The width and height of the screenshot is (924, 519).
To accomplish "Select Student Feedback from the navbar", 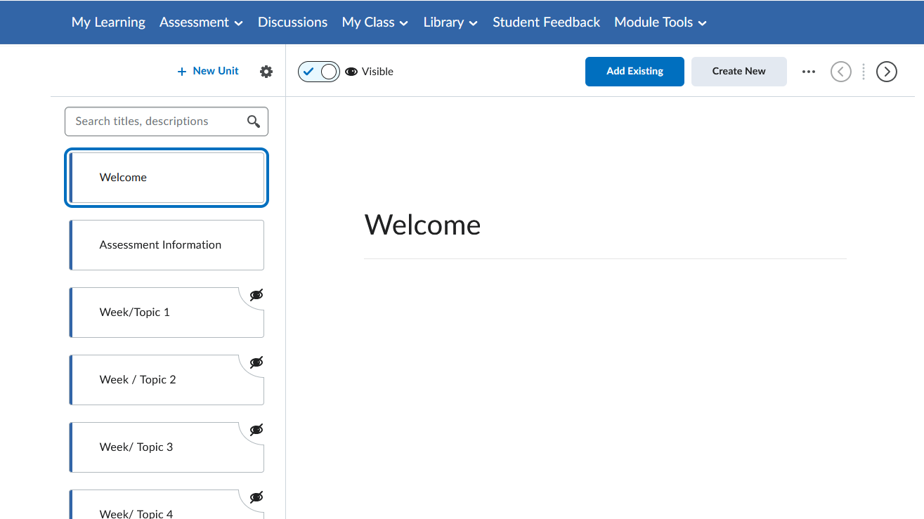I will pos(546,22).
